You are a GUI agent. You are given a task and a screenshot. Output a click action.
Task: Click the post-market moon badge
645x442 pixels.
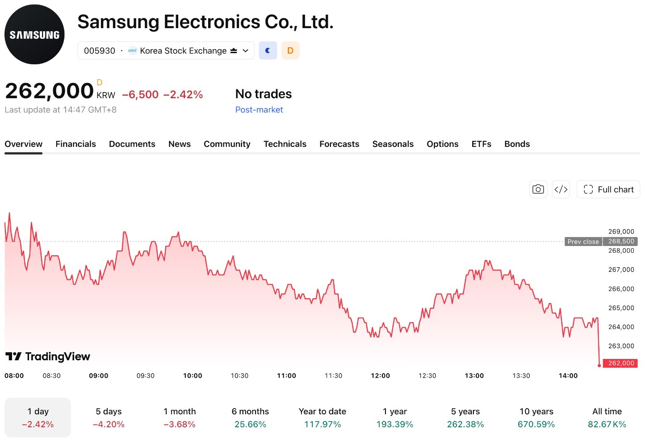pyautogui.click(x=268, y=50)
